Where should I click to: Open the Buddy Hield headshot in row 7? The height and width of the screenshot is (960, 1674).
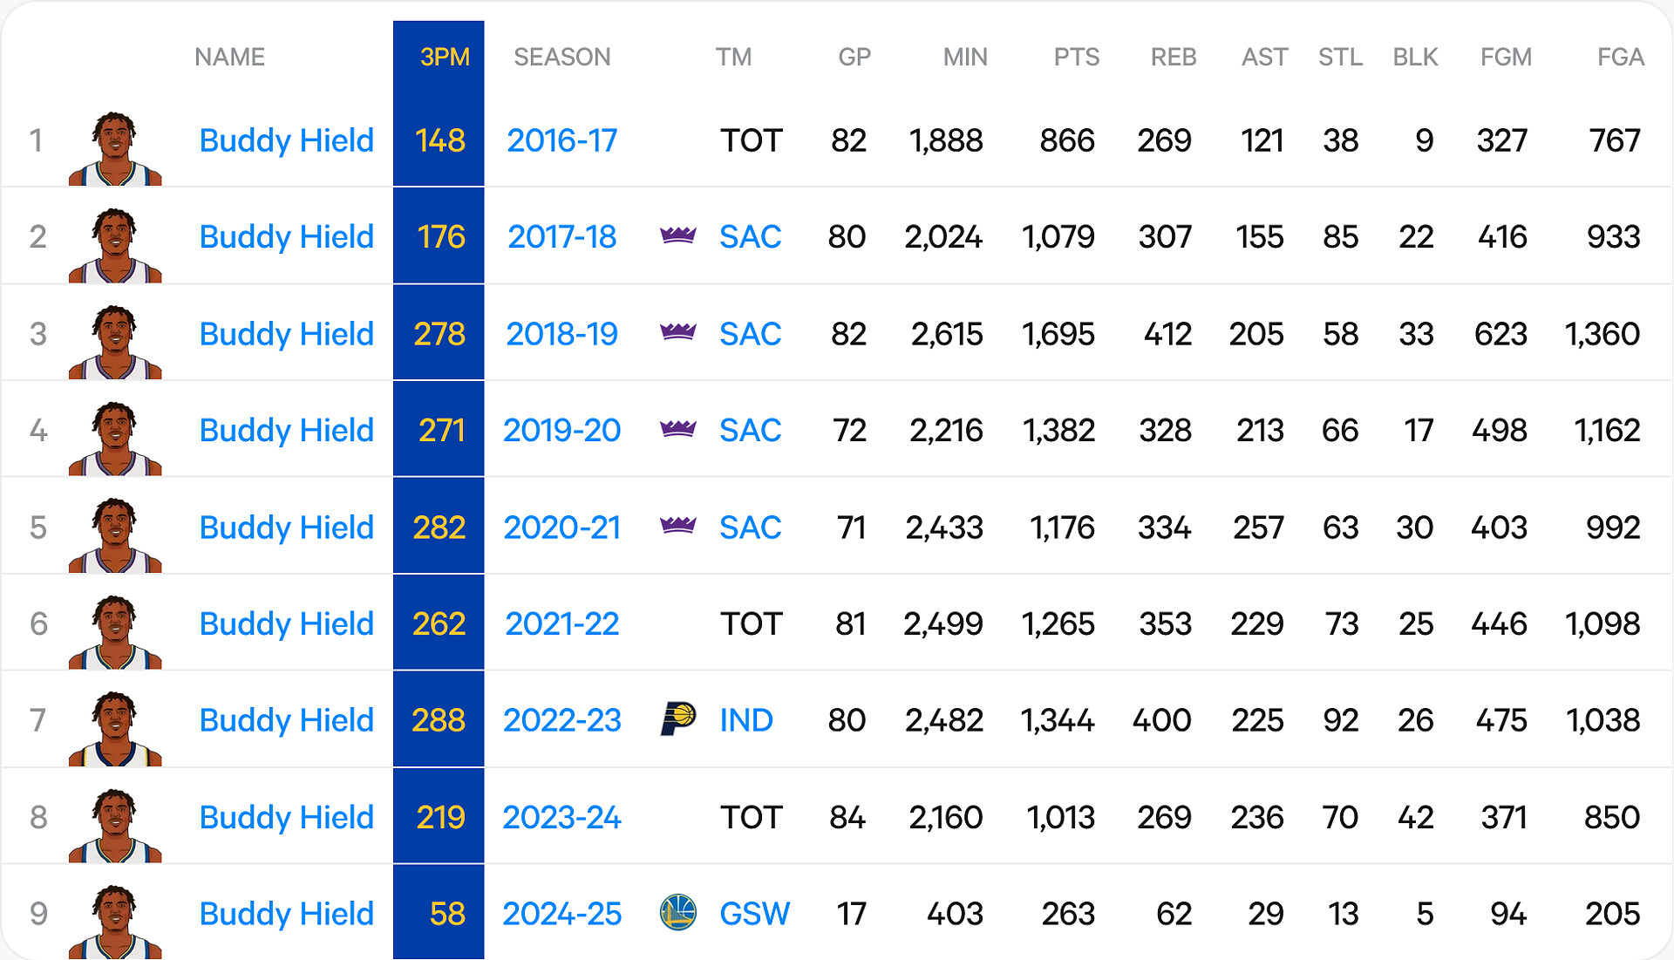115,728
